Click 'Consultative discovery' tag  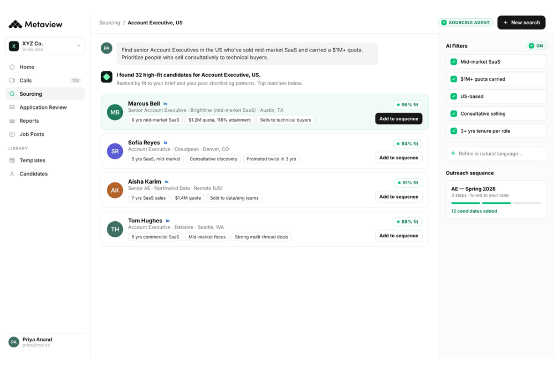click(x=213, y=159)
